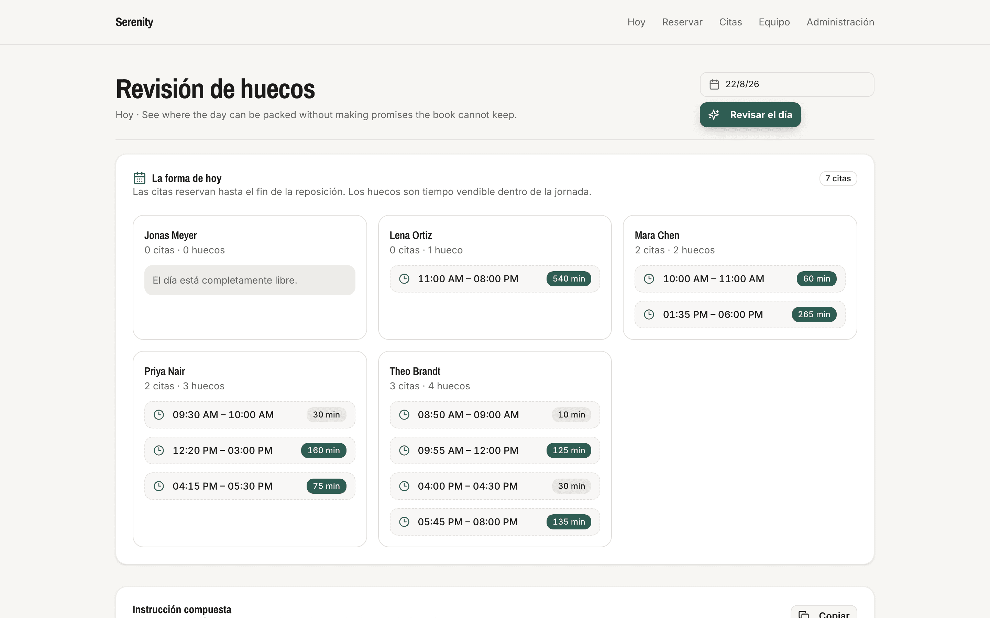Click the 'El día está completamente libre.' notice

pyautogui.click(x=250, y=281)
